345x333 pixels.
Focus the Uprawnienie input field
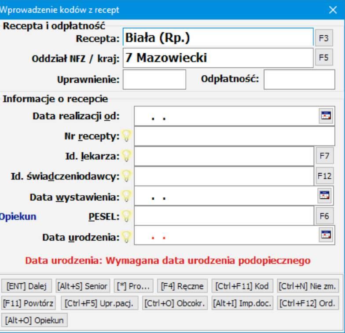154,79
